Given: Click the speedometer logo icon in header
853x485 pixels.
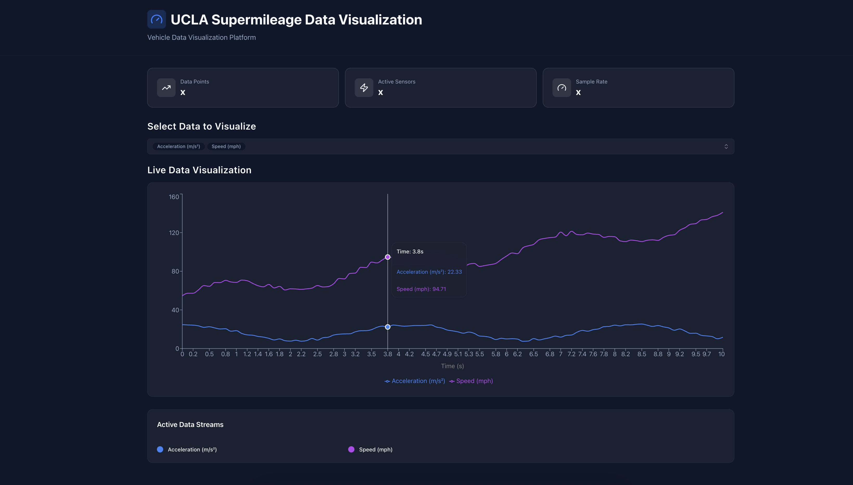Looking at the screenshot, I should 157,19.
